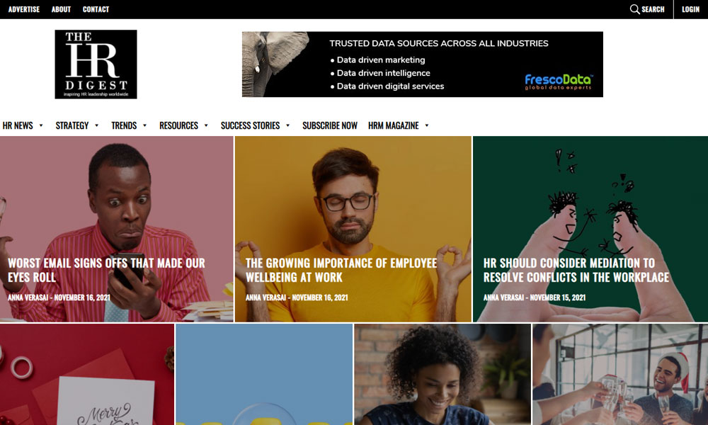Expand the Strategy menu arrow
This screenshot has height=425, width=708.
pos(96,125)
